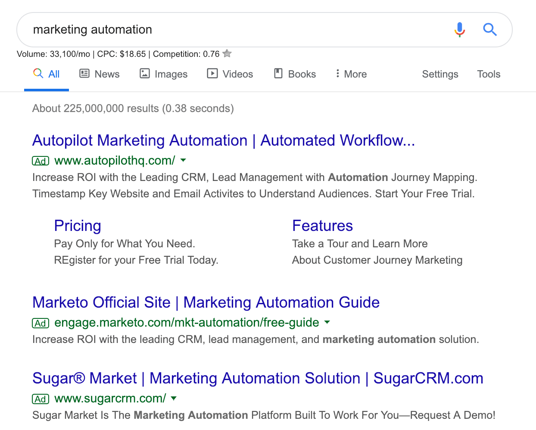Open the Pricing sitelink
Image resolution: width=536 pixels, height=430 pixels.
click(78, 226)
